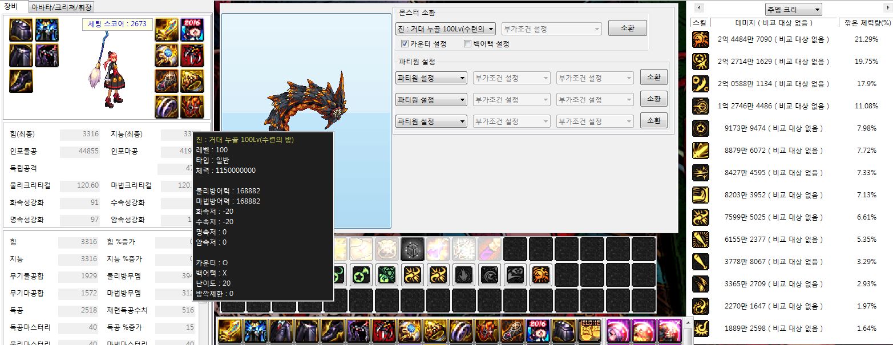Click 소환 button for third party member
Image resolution: width=893 pixels, height=345 pixels.
coord(653,120)
